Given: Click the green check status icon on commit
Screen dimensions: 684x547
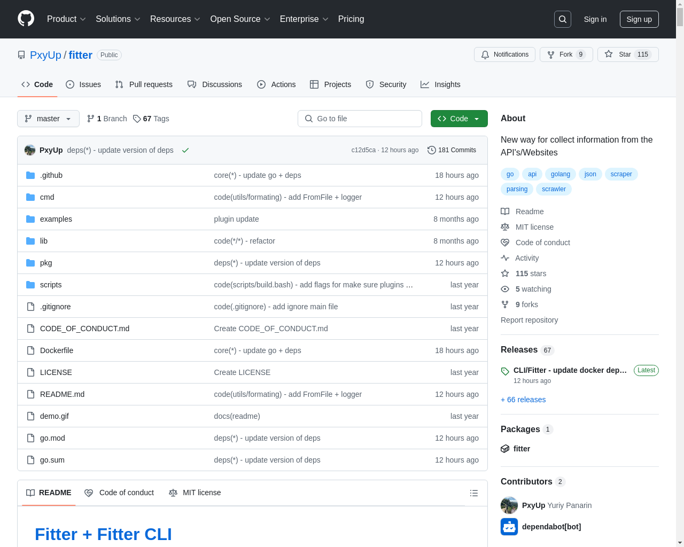Looking at the screenshot, I should (185, 150).
